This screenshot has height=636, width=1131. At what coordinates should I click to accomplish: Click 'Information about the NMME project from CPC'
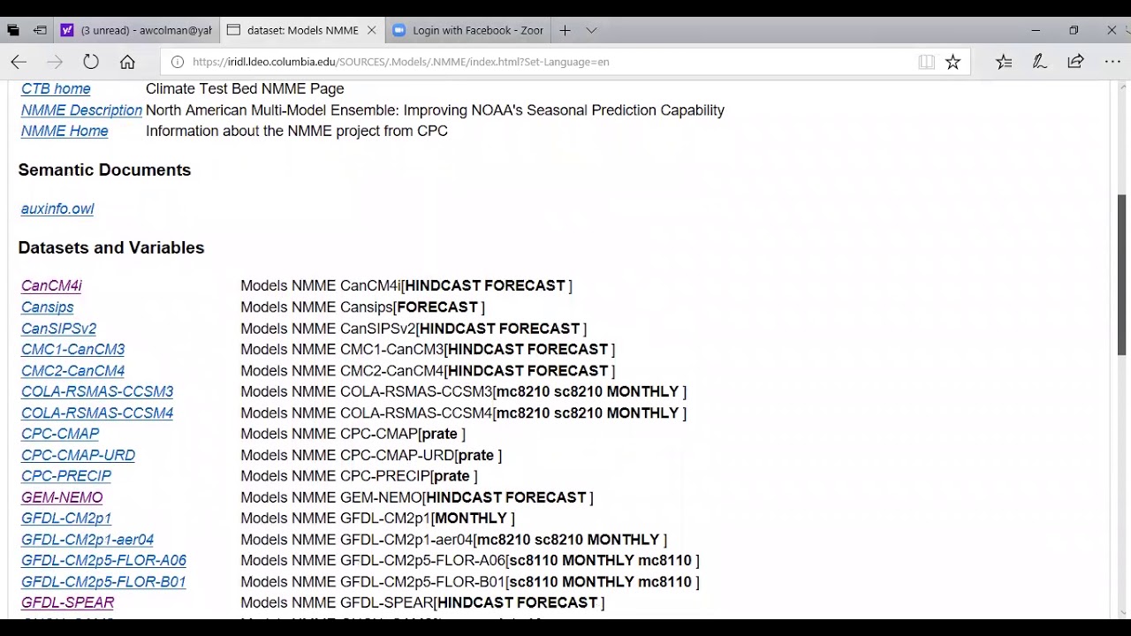pyautogui.click(x=297, y=132)
